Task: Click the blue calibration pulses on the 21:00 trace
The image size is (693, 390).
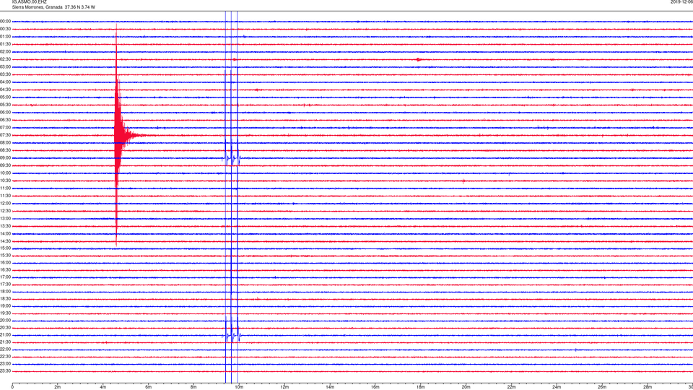Action: tap(231, 335)
